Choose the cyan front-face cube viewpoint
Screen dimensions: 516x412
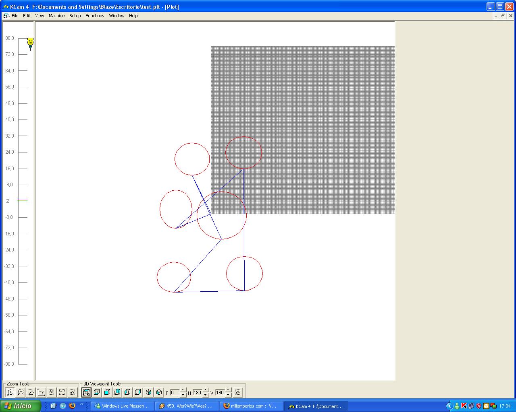click(107, 392)
